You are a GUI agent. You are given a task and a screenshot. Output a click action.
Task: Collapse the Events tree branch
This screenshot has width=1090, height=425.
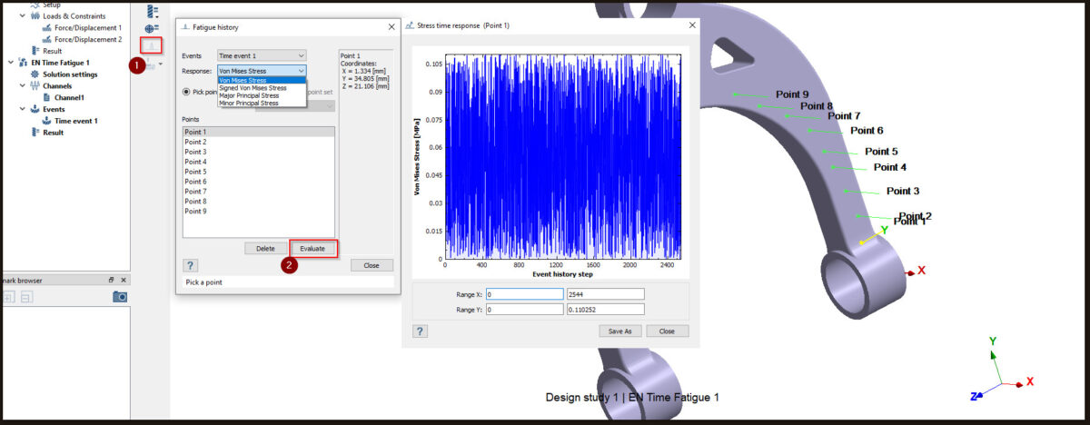23,109
